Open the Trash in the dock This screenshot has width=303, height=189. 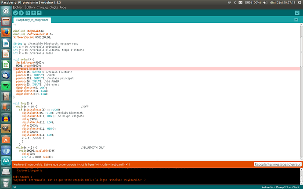(6, 182)
